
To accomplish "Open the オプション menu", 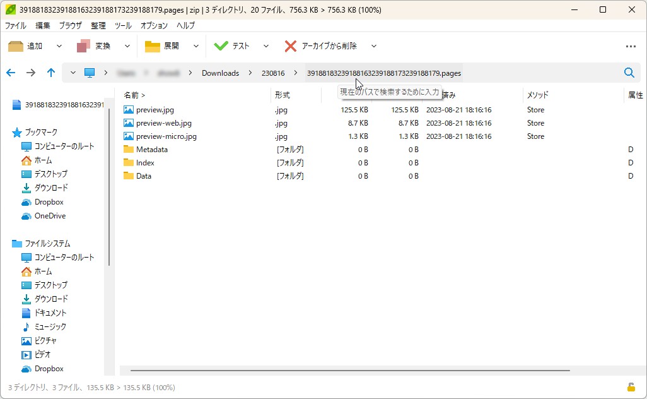I will (154, 26).
